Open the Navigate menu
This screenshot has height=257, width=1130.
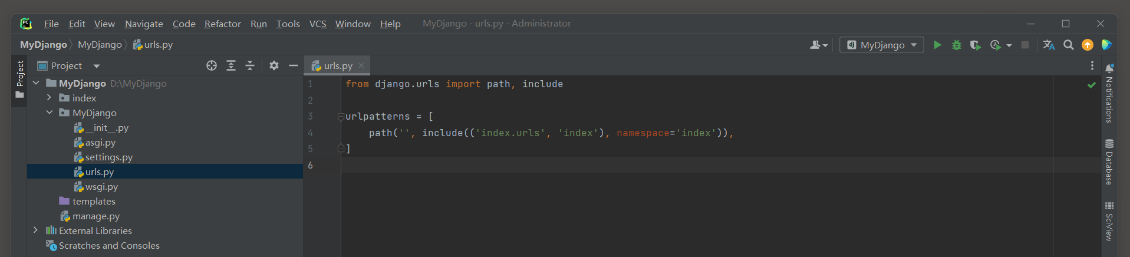click(144, 24)
